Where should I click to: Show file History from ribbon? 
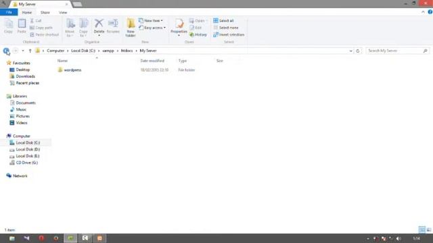(198, 34)
